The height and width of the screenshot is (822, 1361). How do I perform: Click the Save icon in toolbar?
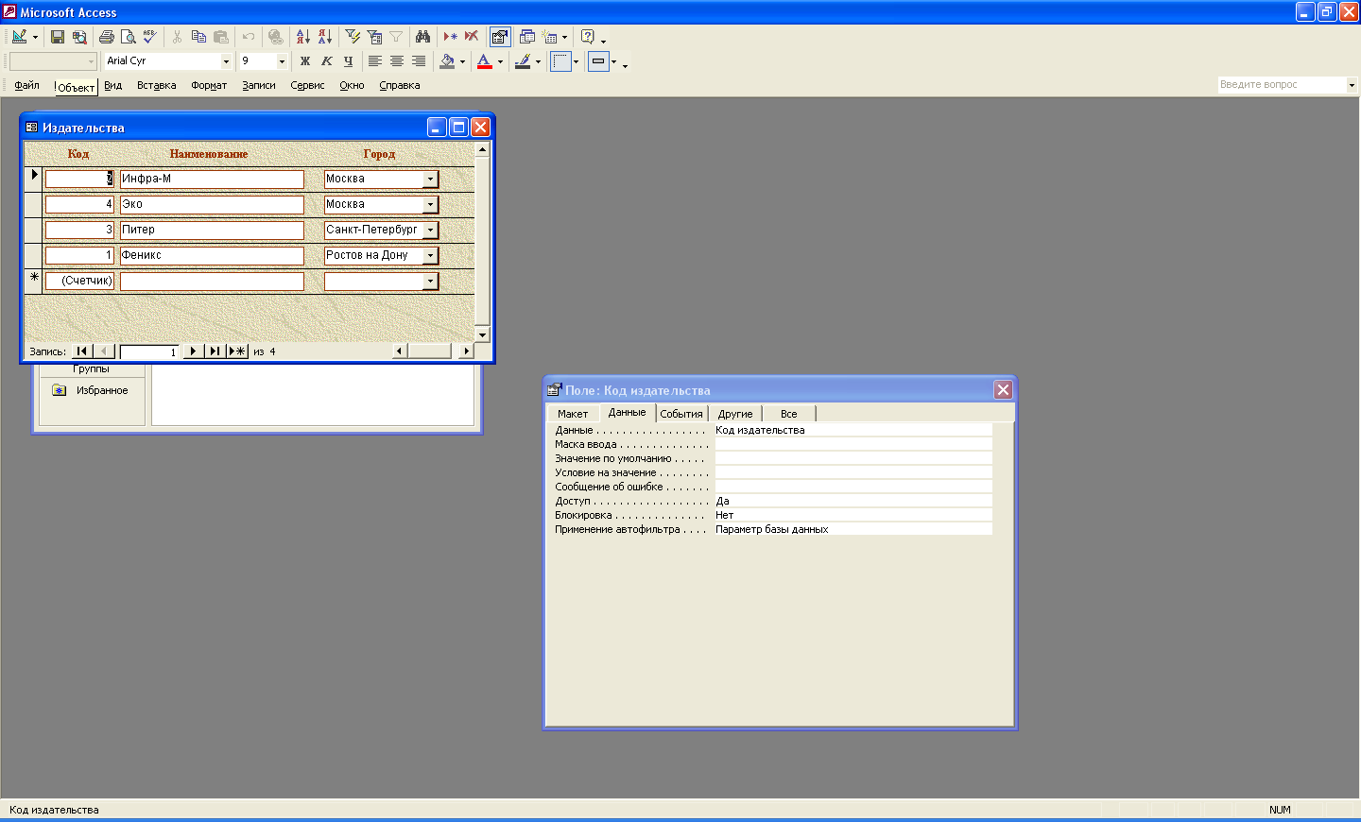pos(58,37)
